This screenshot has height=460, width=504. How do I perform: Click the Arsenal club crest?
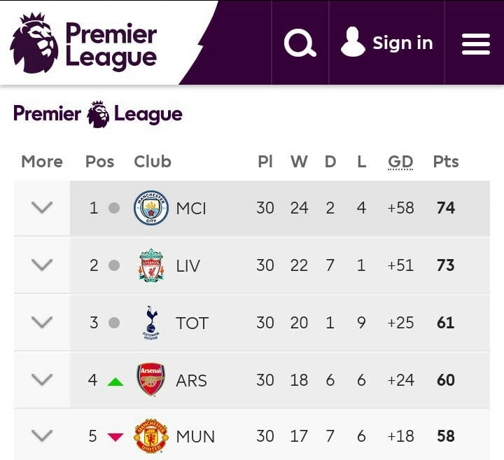coord(151,379)
